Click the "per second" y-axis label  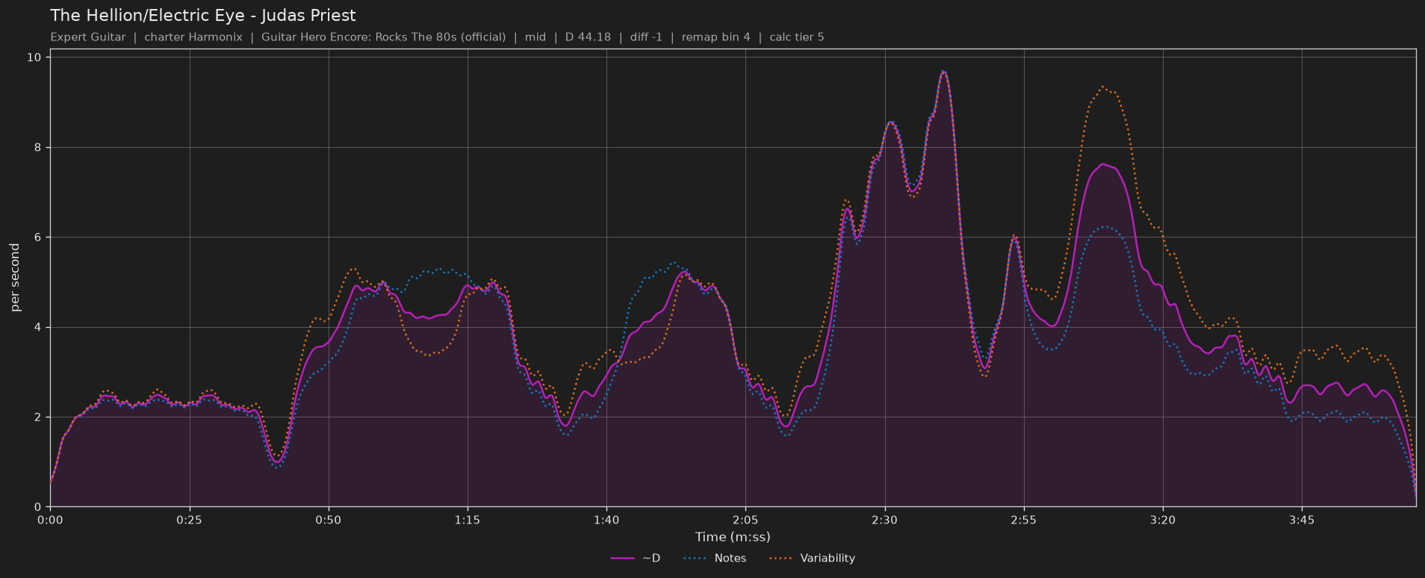tap(15, 278)
